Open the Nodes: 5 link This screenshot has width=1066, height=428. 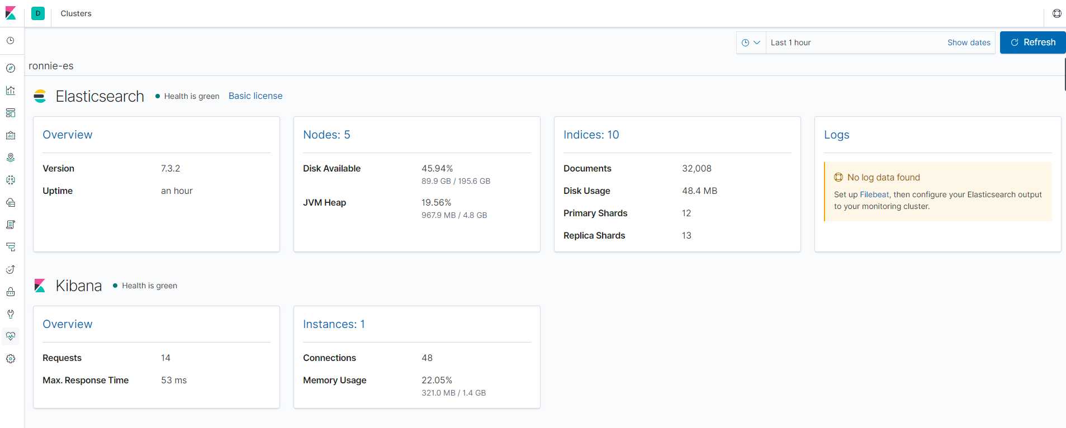pos(326,135)
